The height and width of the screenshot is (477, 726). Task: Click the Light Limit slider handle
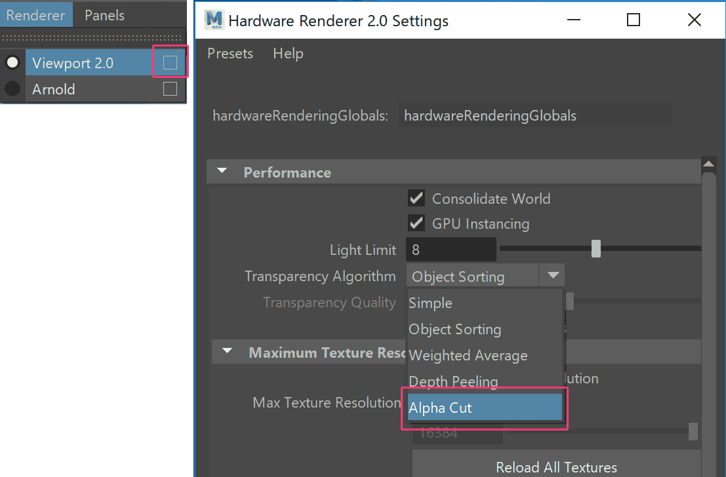point(596,248)
